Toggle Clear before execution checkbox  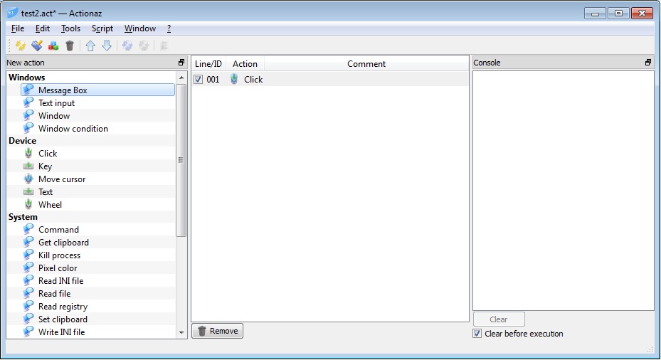[x=477, y=334]
